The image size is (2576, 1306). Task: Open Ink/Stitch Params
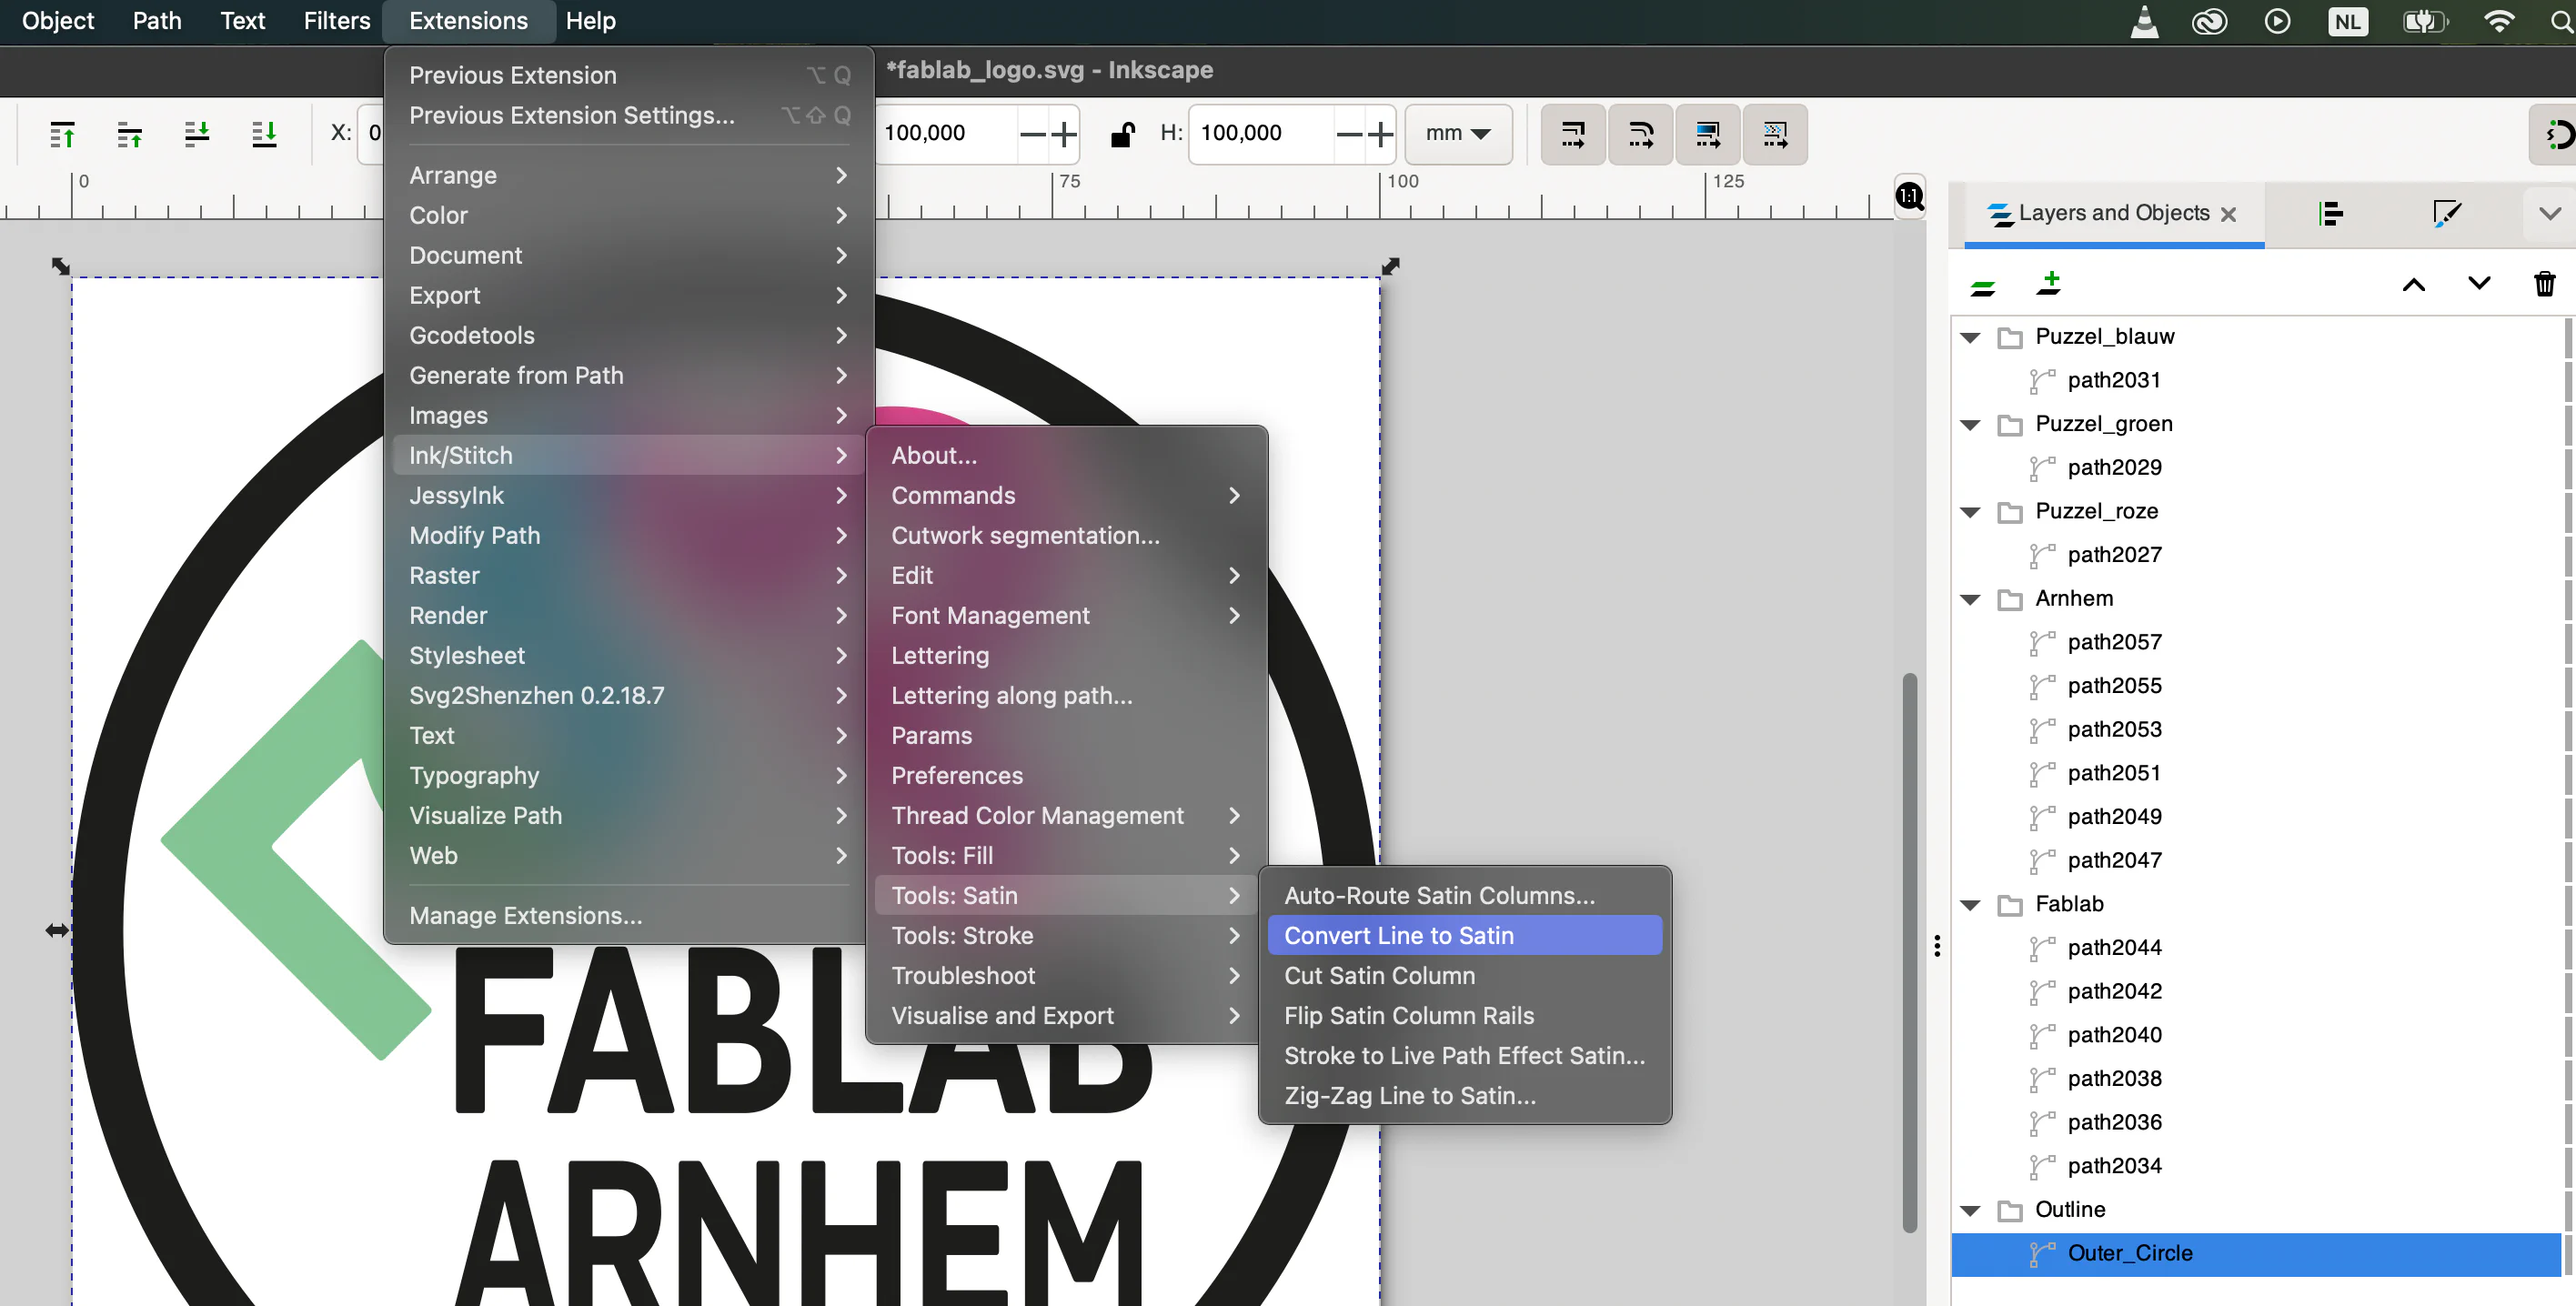pyautogui.click(x=1066, y=735)
